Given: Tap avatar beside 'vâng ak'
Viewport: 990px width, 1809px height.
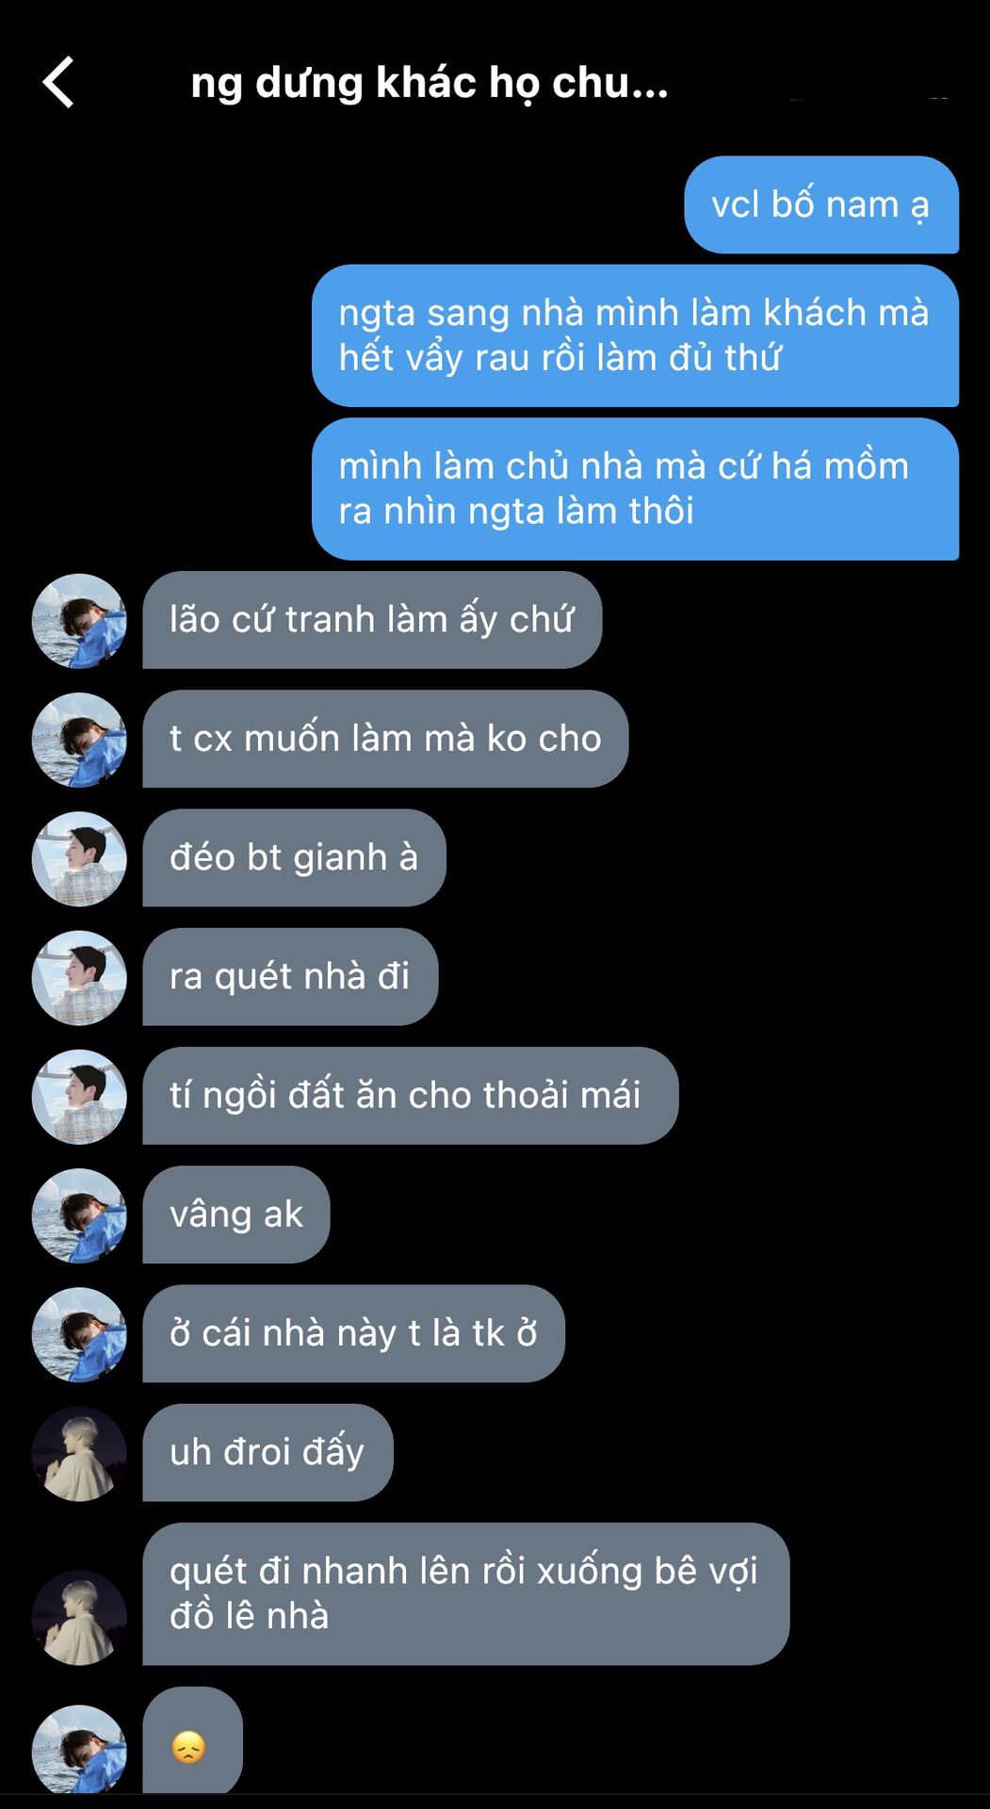Looking at the screenshot, I should (79, 1215).
